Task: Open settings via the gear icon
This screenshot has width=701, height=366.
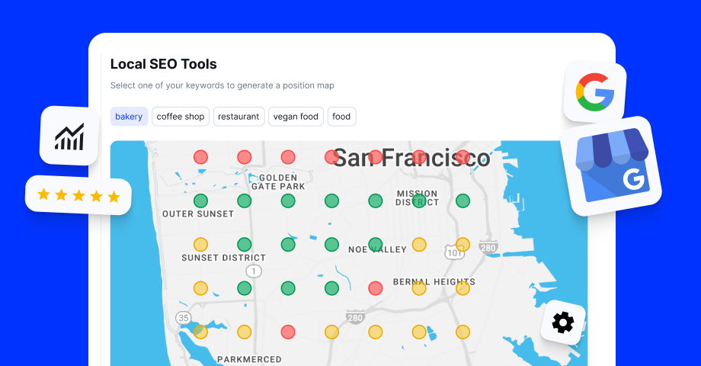Action: click(563, 322)
